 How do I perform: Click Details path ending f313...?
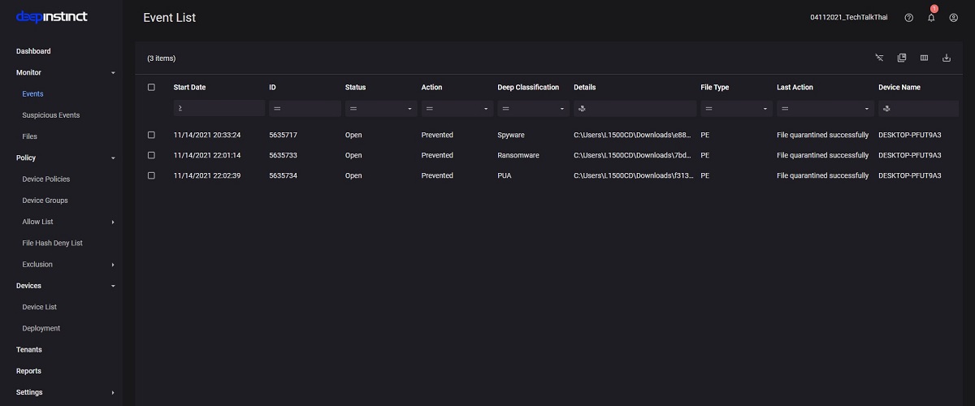(634, 175)
